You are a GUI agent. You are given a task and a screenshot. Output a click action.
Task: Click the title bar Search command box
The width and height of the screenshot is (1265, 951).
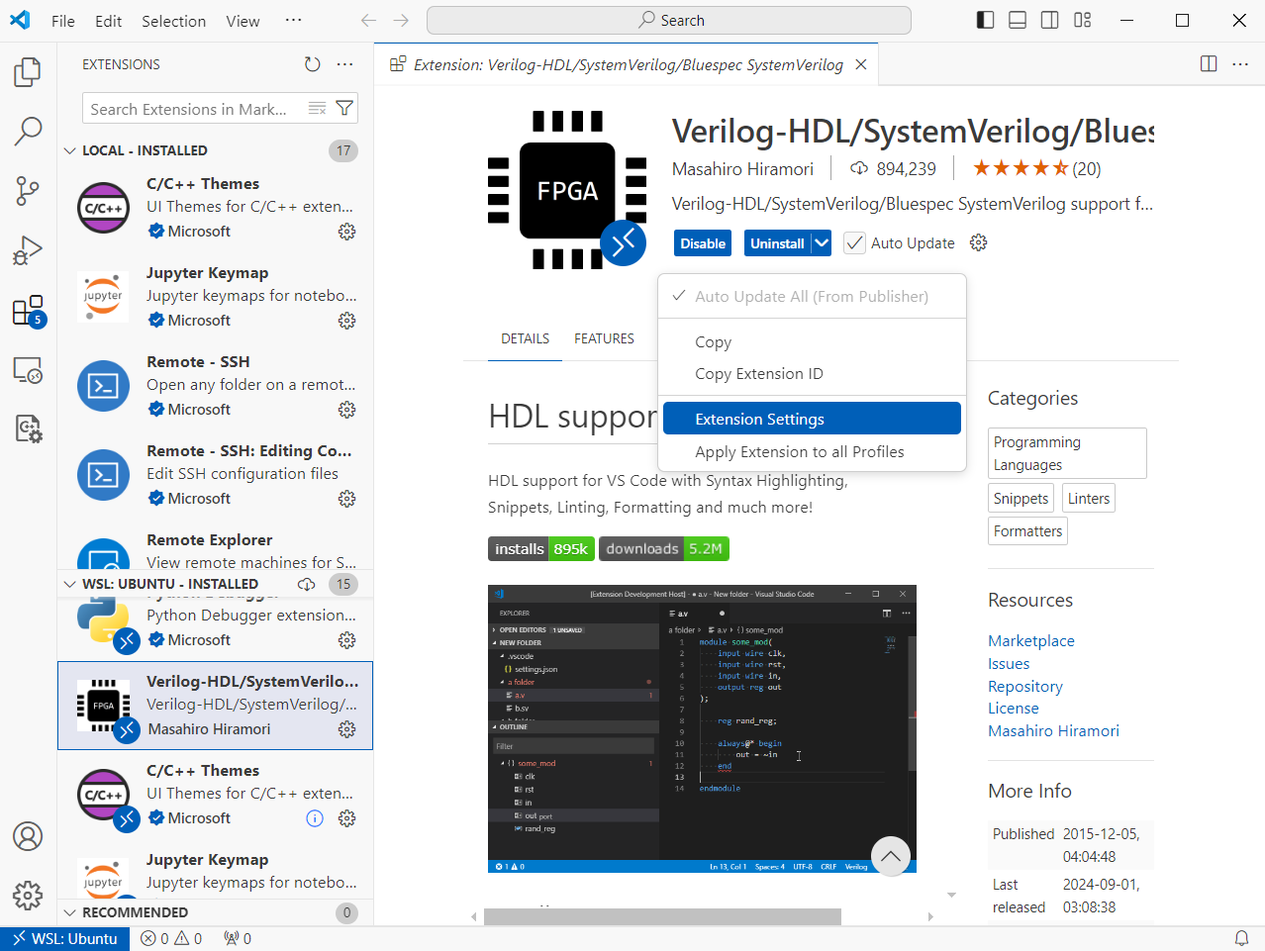(x=669, y=20)
